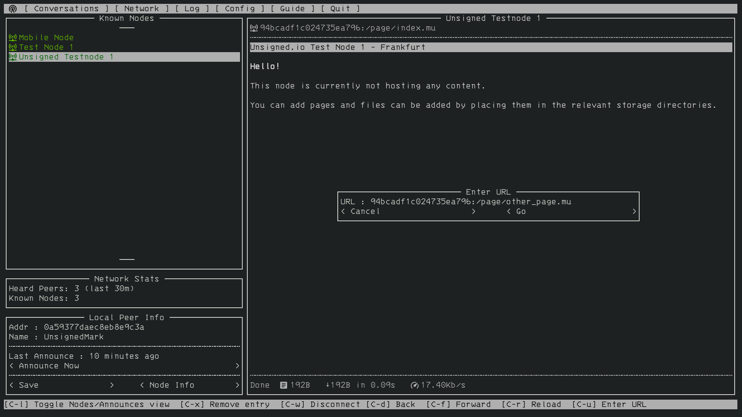Click the antenna icon beside Test Node 1
This screenshot has height=417, width=742.
tap(12, 47)
